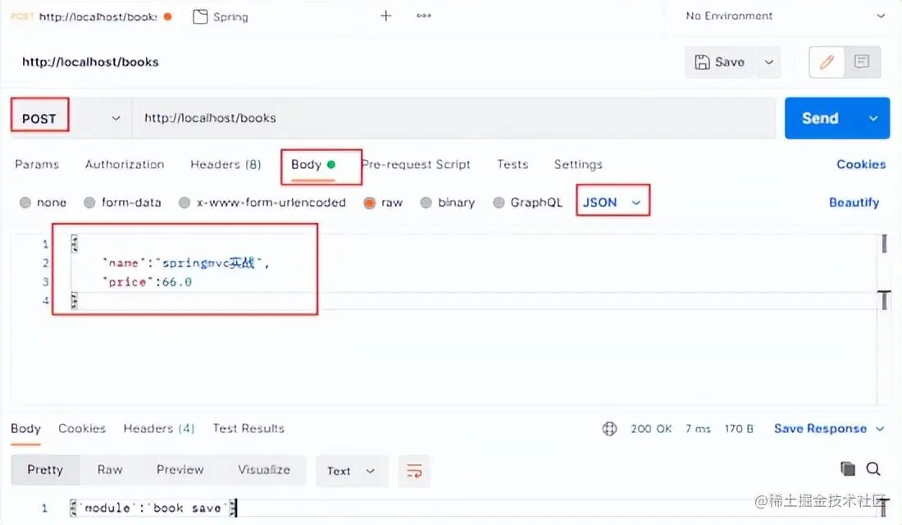Select the none body type radio

(25, 203)
